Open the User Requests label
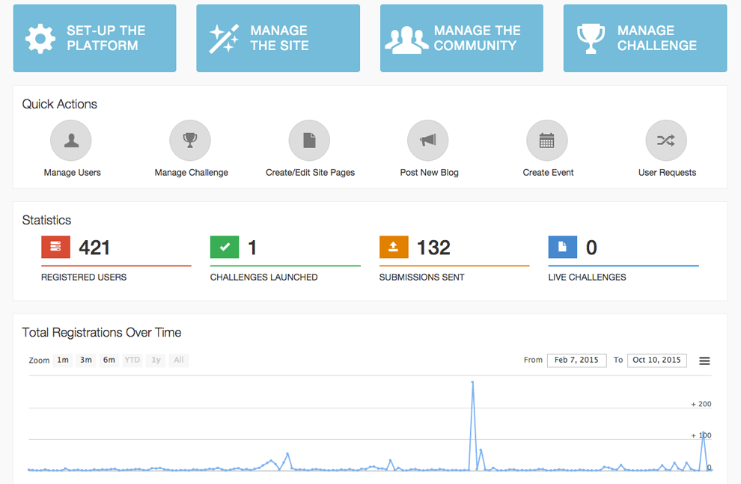741x484 pixels. (668, 172)
